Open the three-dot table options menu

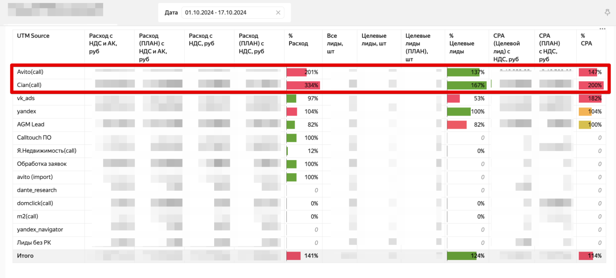tap(602, 29)
